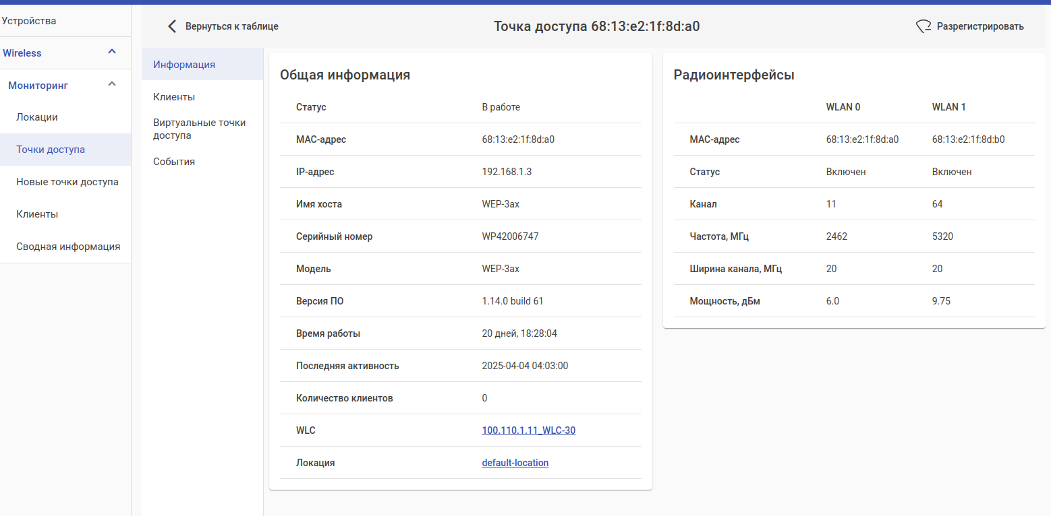The image size is (1051, 516).
Task: Click the back arrow icon near Вернуться к таблице
Action: coord(172,26)
